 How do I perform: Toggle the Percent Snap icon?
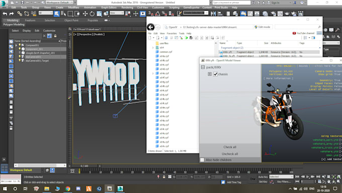pos(164,14)
